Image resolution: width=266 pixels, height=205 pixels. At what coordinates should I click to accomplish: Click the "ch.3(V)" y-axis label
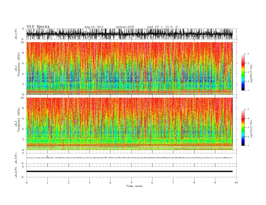[16, 158]
